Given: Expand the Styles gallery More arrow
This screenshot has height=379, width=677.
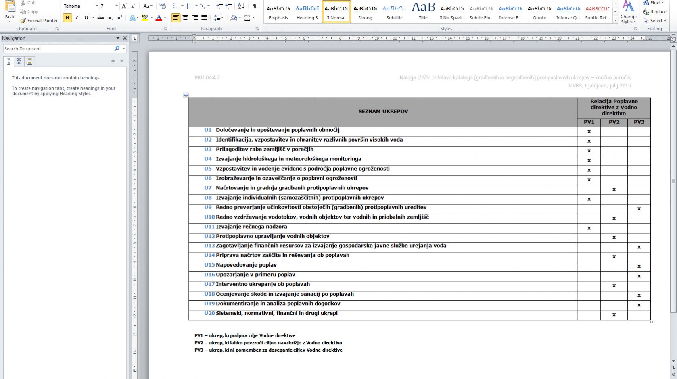Looking at the screenshot, I should (615, 19).
